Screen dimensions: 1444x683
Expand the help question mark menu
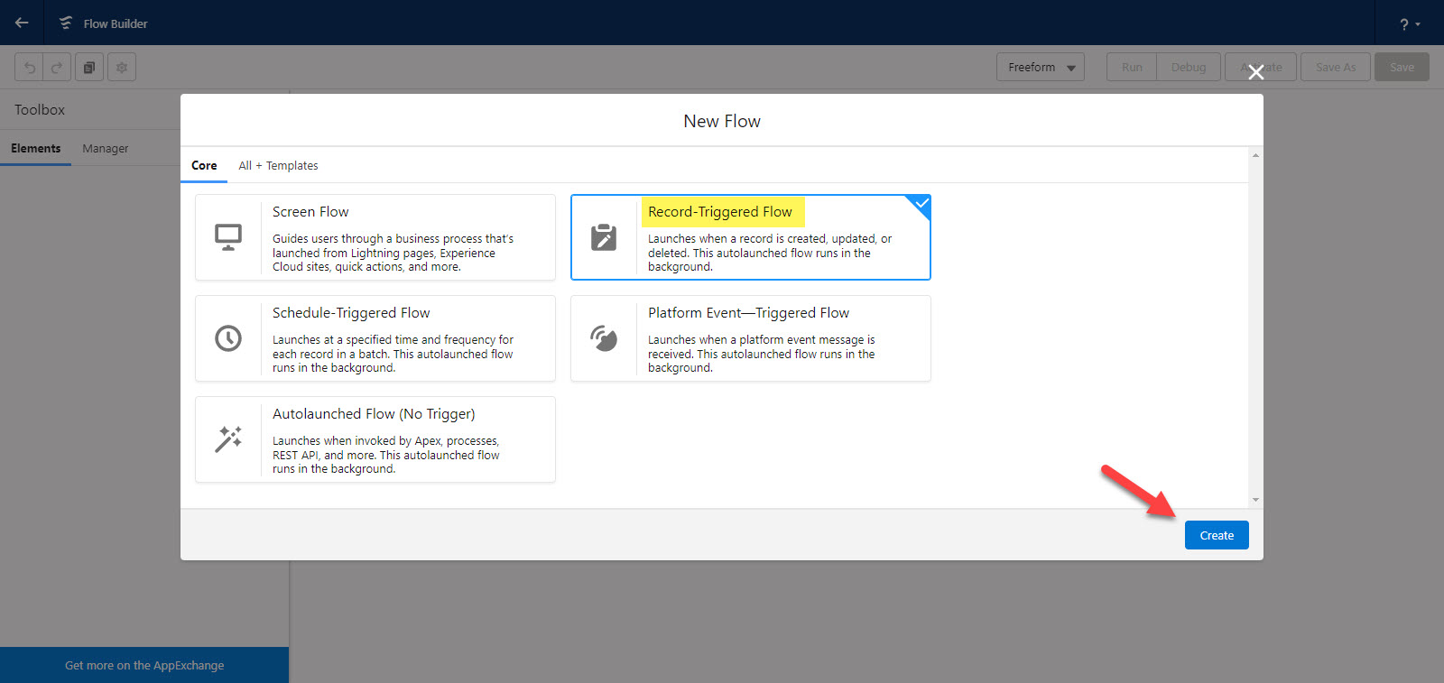(x=1409, y=24)
